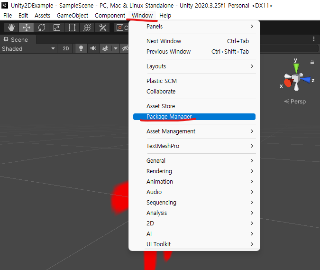Expand Asset Management submenu

(x=194, y=131)
